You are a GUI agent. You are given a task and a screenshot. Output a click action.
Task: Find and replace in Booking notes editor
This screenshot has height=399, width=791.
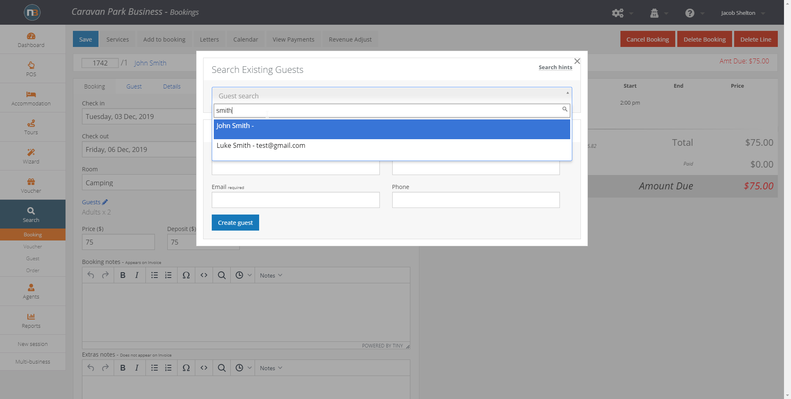(222, 275)
